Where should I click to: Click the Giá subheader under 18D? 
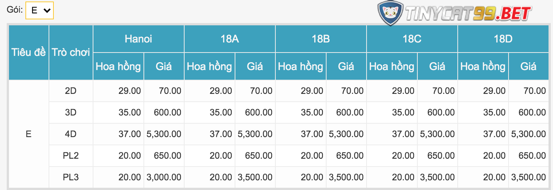tap(528, 66)
